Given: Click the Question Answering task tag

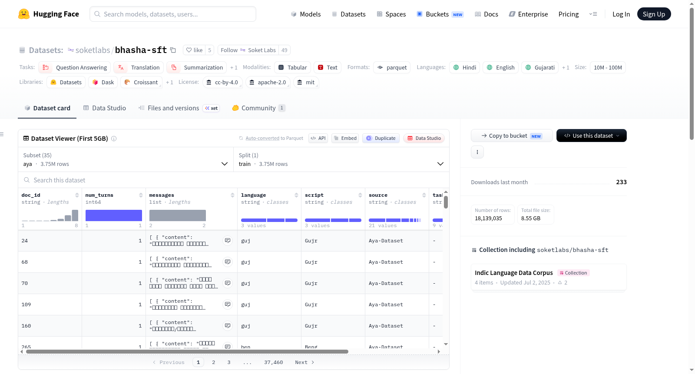Looking at the screenshot, I should (x=74, y=67).
